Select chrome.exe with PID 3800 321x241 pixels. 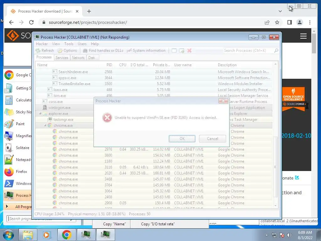coord(154,155)
